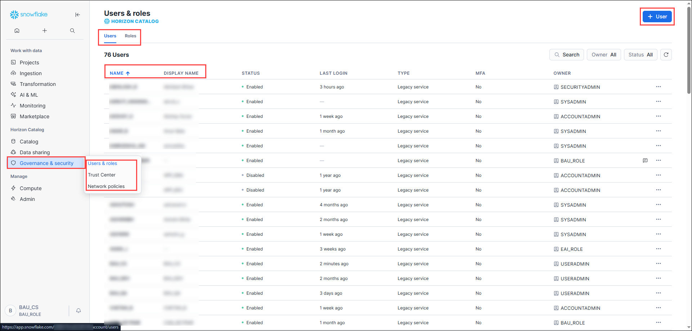Refresh the users list
The width and height of the screenshot is (692, 331).
pos(666,55)
